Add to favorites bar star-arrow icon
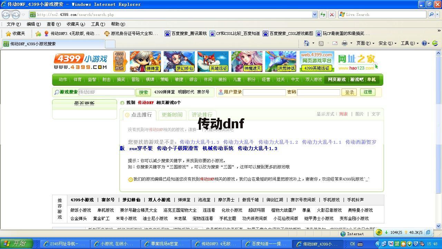Image resolution: width=442 pixels, height=249 pixels. tap(38, 34)
